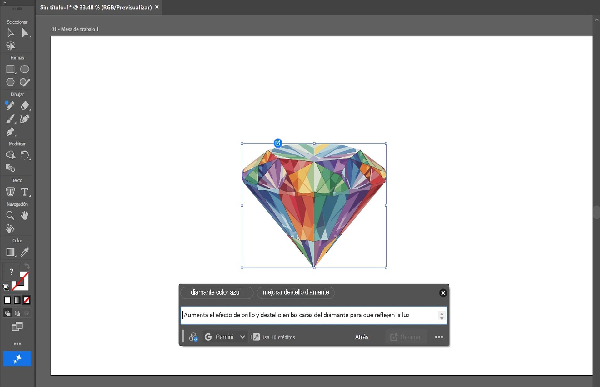Select the Direct Selection tool
The image size is (600, 387).
tap(25, 33)
